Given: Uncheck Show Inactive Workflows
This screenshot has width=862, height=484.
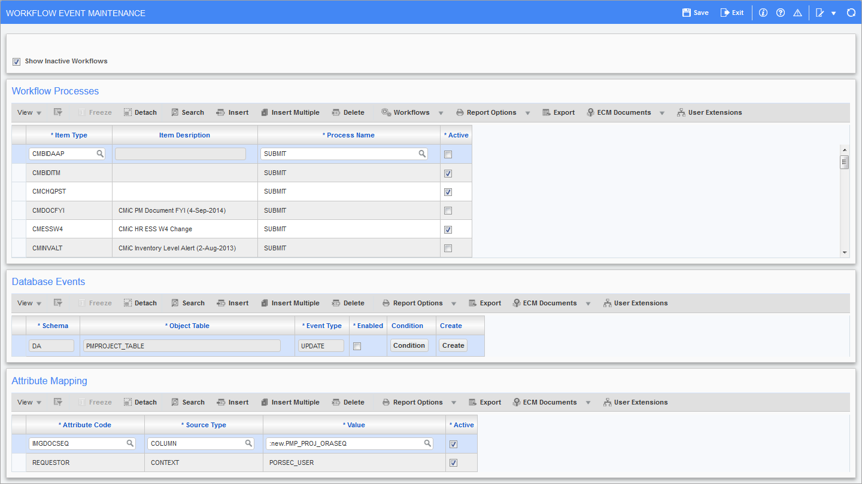Looking at the screenshot, I should pos(16,61).
